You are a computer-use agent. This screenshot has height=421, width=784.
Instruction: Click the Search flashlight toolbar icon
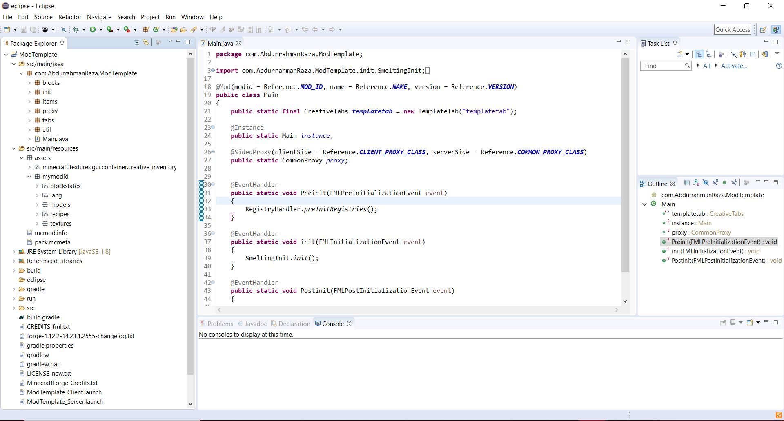click(x=194, y=29)
